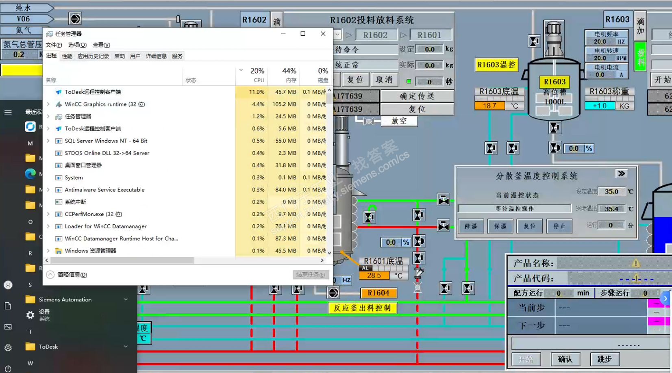672x373 pixels.
Task: Click the green 投料 toggle strip
Action: click(641, 57)
